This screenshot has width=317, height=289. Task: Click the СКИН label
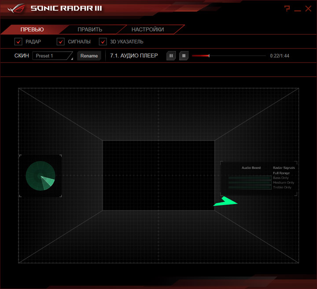[22, 56]
